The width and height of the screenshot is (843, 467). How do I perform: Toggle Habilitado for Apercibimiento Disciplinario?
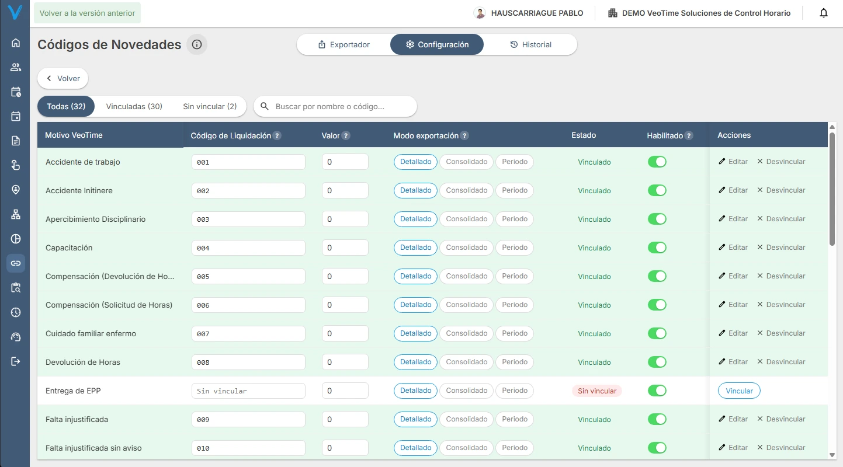click(x=657, y=219)
